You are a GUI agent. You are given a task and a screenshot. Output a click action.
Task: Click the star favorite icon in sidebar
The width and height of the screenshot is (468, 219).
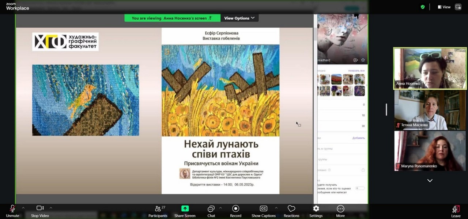click(x=363, y=60)
